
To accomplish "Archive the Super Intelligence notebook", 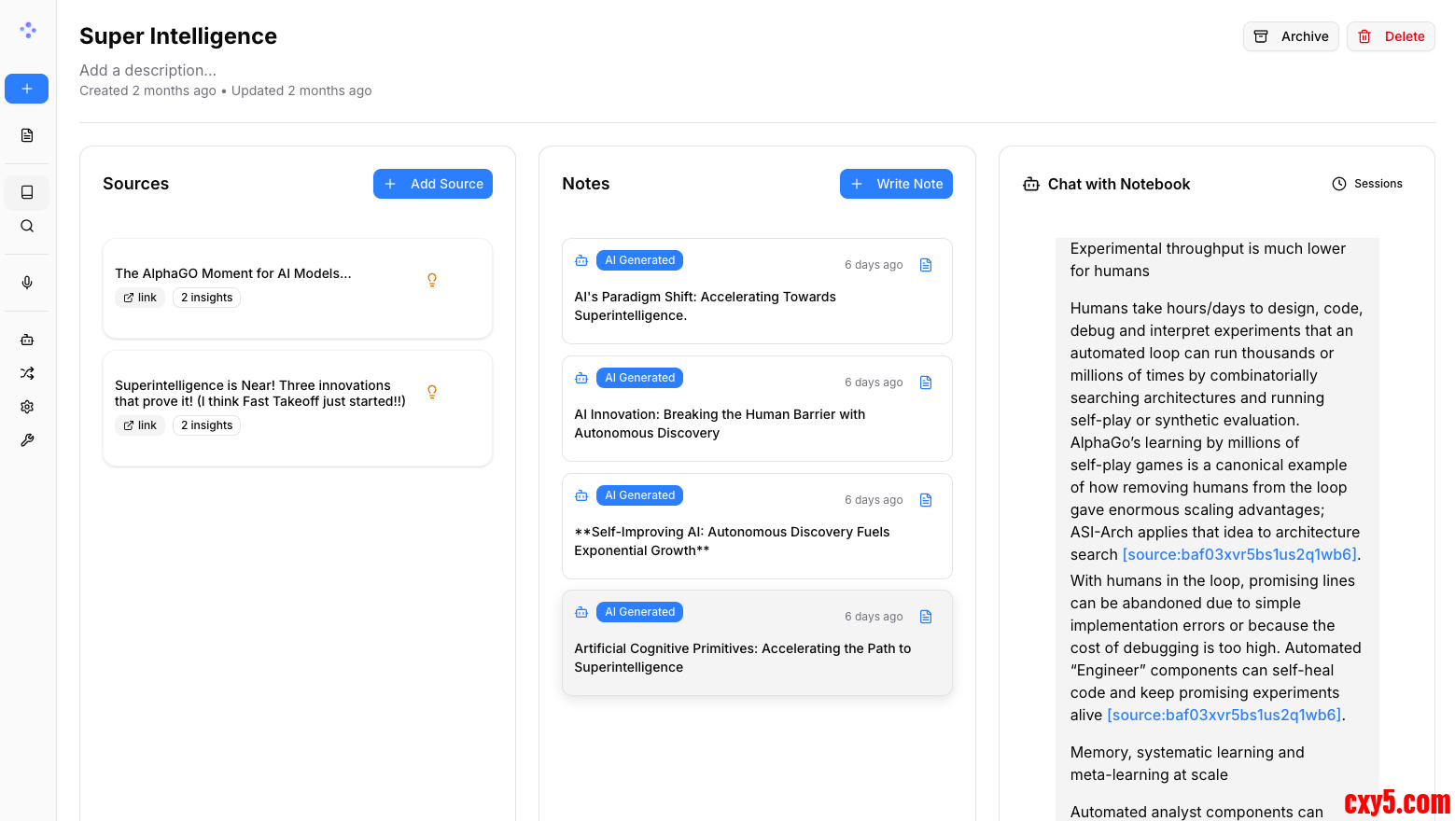I will click(x=1291, y=36).
